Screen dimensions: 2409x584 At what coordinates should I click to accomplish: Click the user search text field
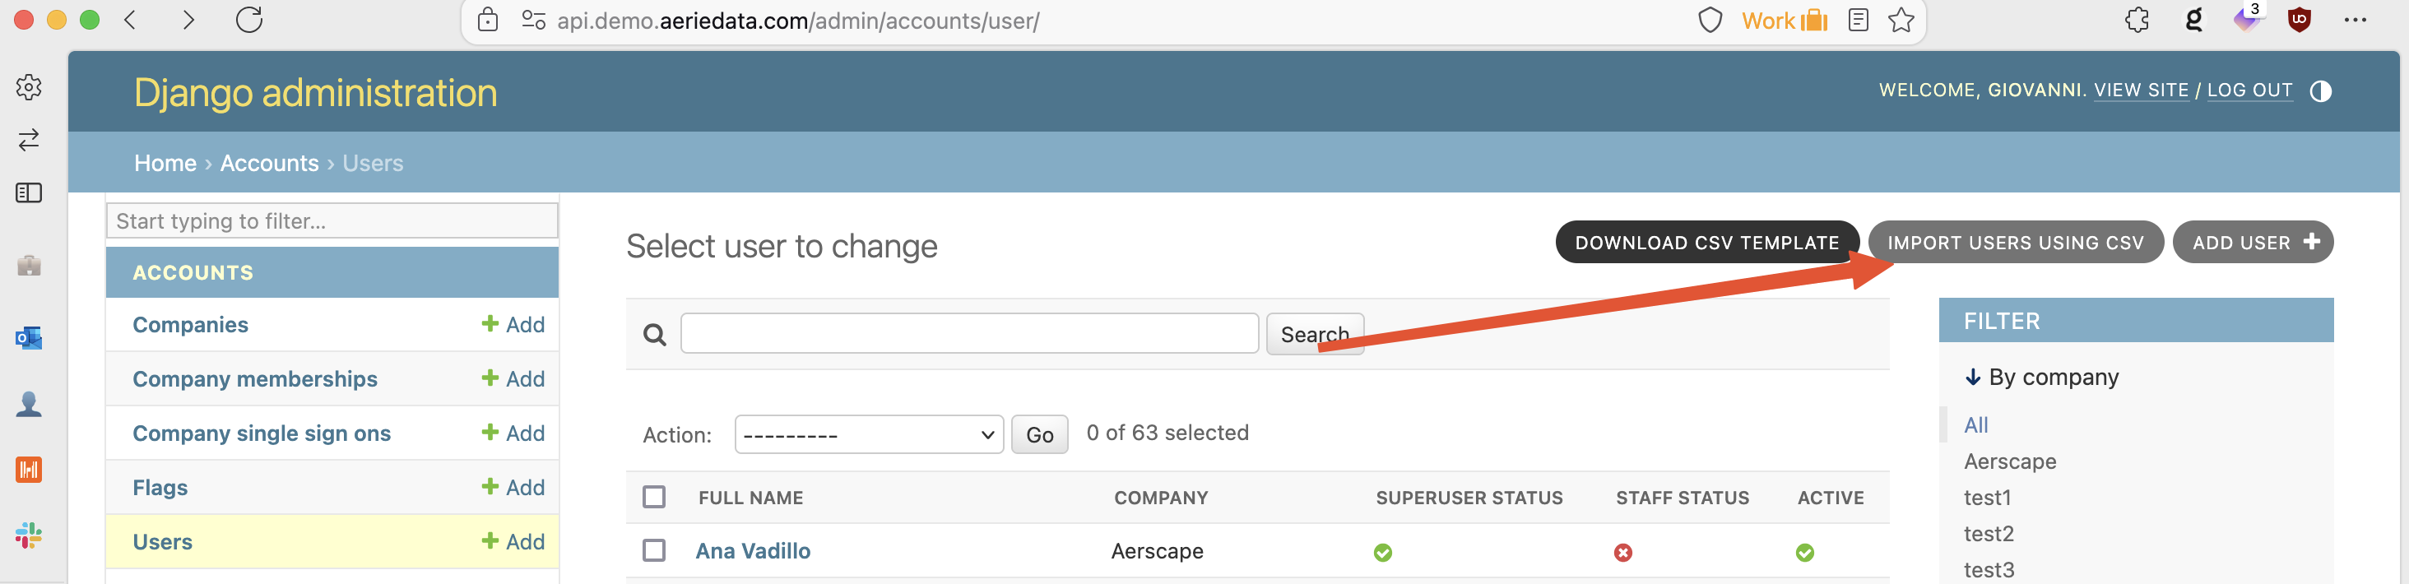point(969,334)
